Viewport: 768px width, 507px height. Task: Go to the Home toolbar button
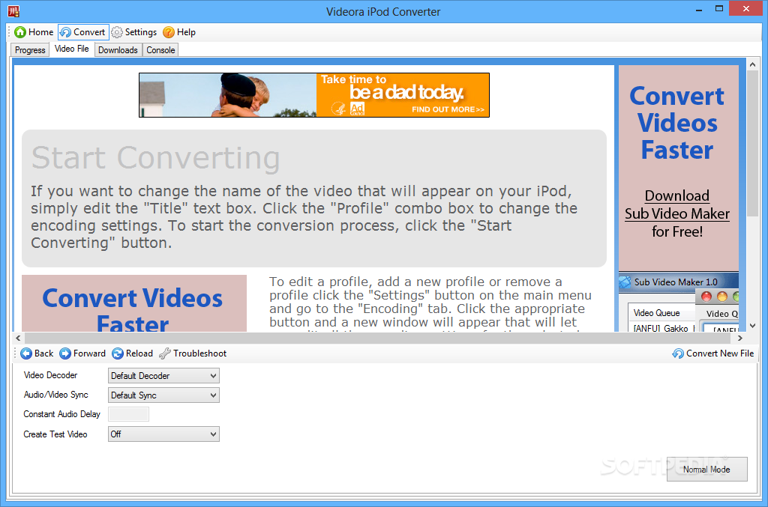pyautogui.click(x=34, y=32)
